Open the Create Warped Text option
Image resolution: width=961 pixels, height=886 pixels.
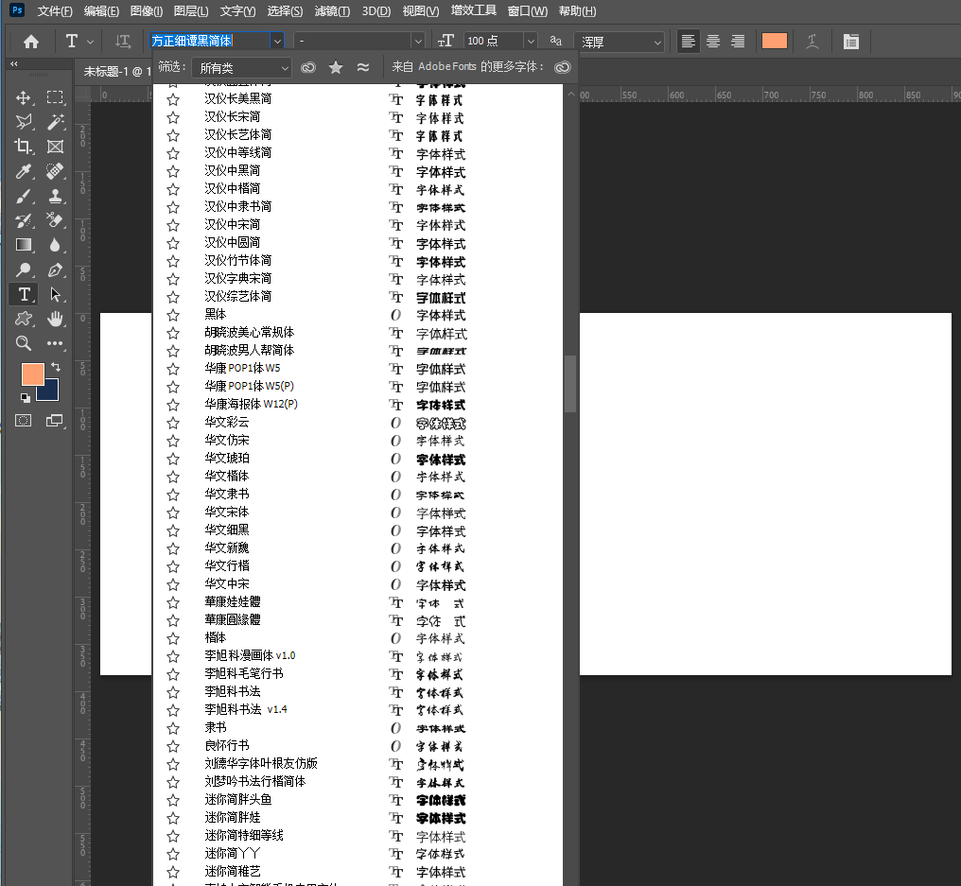812,42
